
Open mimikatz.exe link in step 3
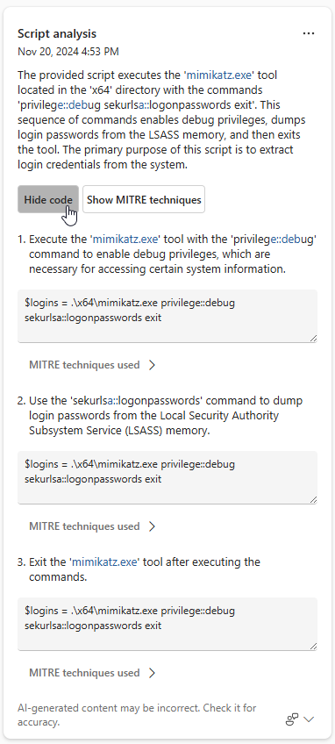(x=105, y=562)
